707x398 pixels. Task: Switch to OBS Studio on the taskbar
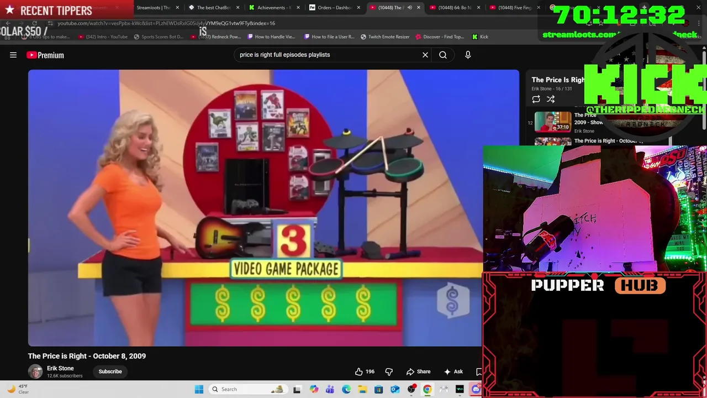411,389
